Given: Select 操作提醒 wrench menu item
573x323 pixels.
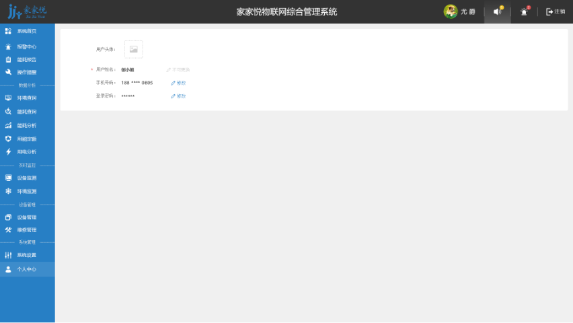Looking at the screenshot, I should (27, 72).
